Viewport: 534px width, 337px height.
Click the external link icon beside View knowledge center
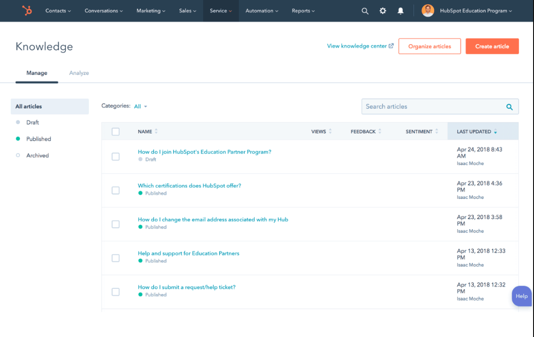391,45
